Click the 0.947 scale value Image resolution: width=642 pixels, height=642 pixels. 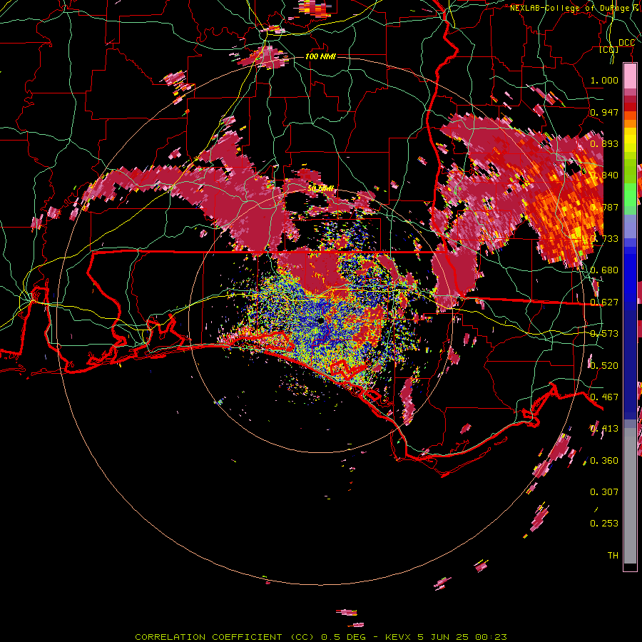pos(604,112)
